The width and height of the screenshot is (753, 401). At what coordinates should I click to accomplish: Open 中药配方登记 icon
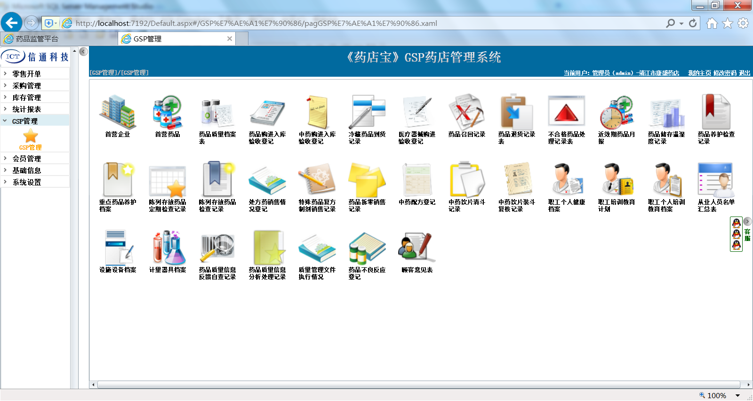coord(417,180)
